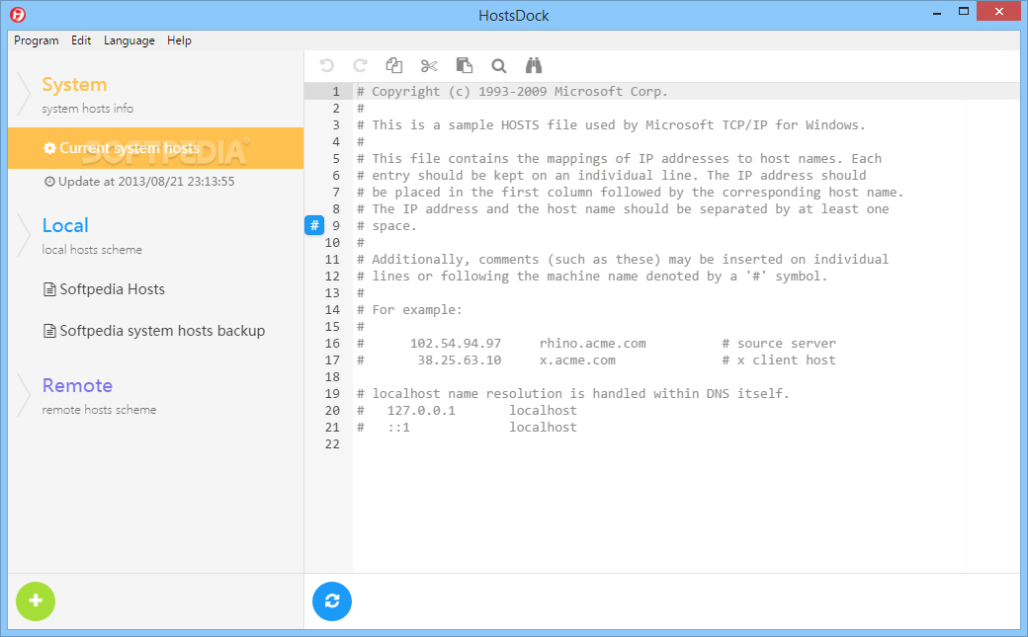The image size is (1028, 637).
Task: Click '# x client host' comment
Action: tap(779, 360)
